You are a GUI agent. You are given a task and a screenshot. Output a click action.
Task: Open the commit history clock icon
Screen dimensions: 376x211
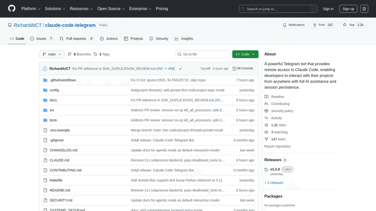pos(234,69)
